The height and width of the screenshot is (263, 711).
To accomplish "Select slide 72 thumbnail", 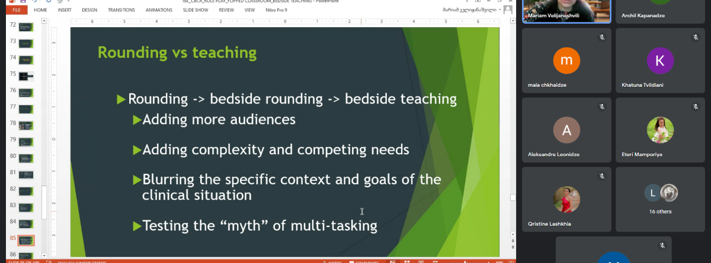I will click(x=26, y=27).
